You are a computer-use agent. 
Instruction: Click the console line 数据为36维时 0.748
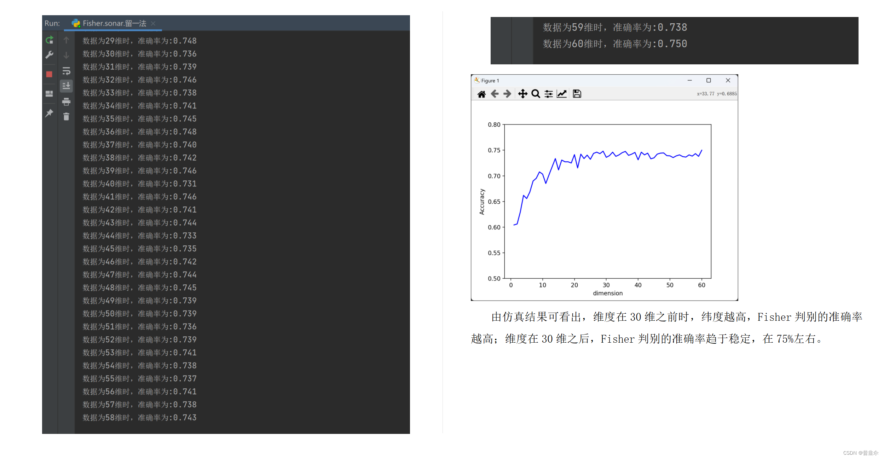coord(139,132)
